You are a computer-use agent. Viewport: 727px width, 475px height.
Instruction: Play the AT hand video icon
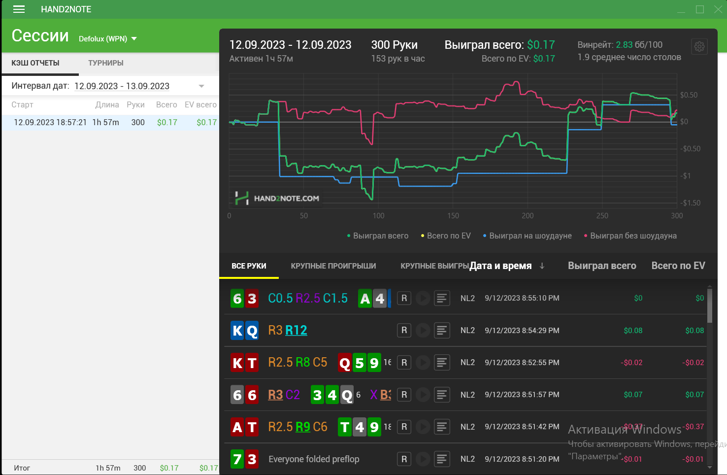[423, 427]
